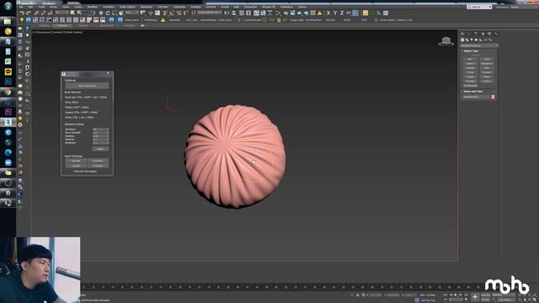
Task: Restrict to Z axis constraint
Action: pos(342,13)
